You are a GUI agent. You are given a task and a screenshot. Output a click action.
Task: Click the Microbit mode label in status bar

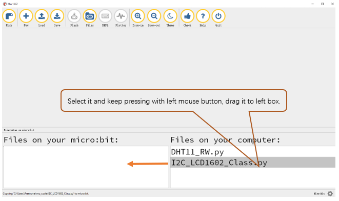[x=319, y=194]
